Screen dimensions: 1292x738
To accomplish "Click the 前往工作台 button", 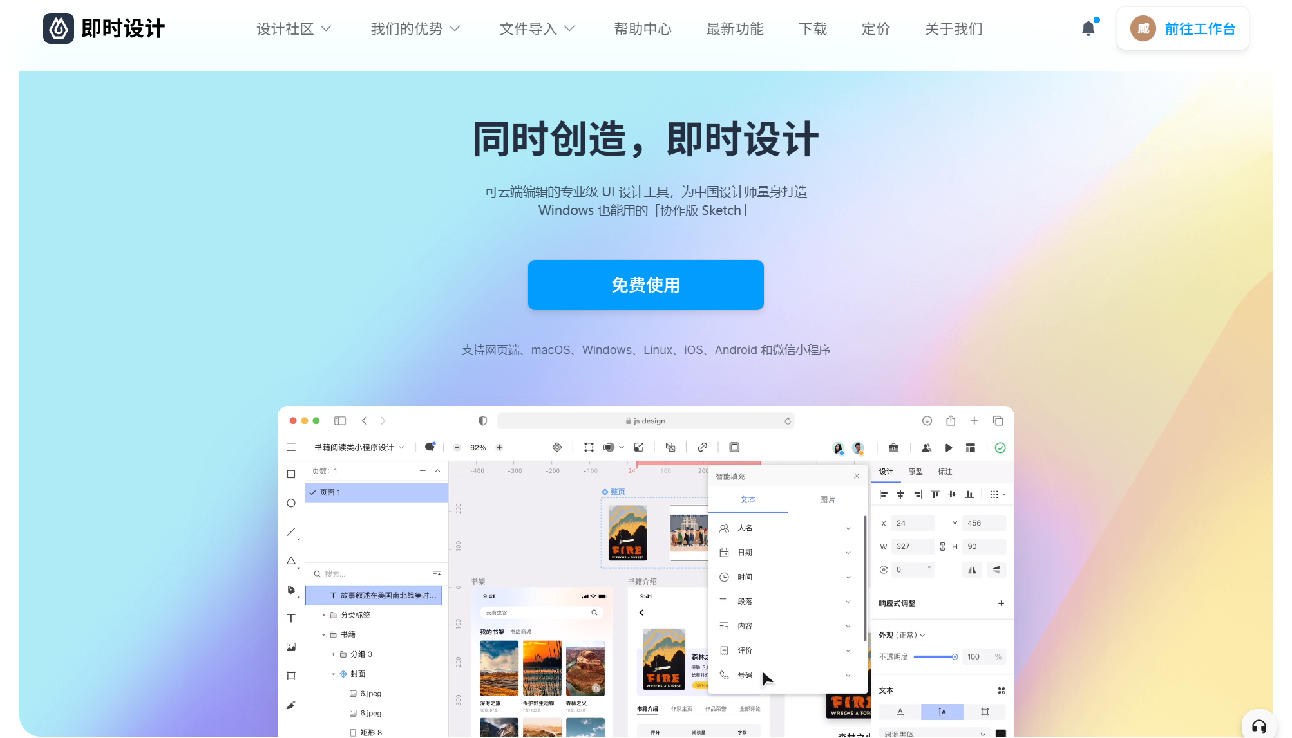I will pyautogui.click(x=1183, y=28).
